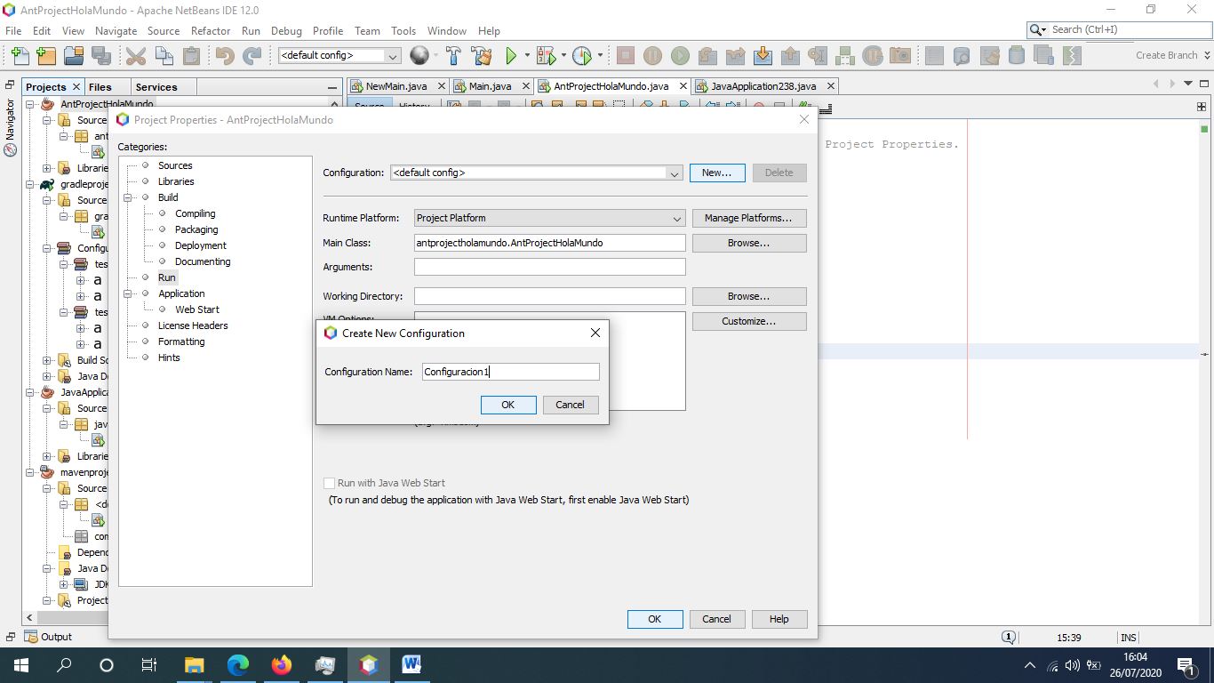The image size is (1214, 683).
Task: Run the project with the green Run icon
Action: click(x=511, y=55)
